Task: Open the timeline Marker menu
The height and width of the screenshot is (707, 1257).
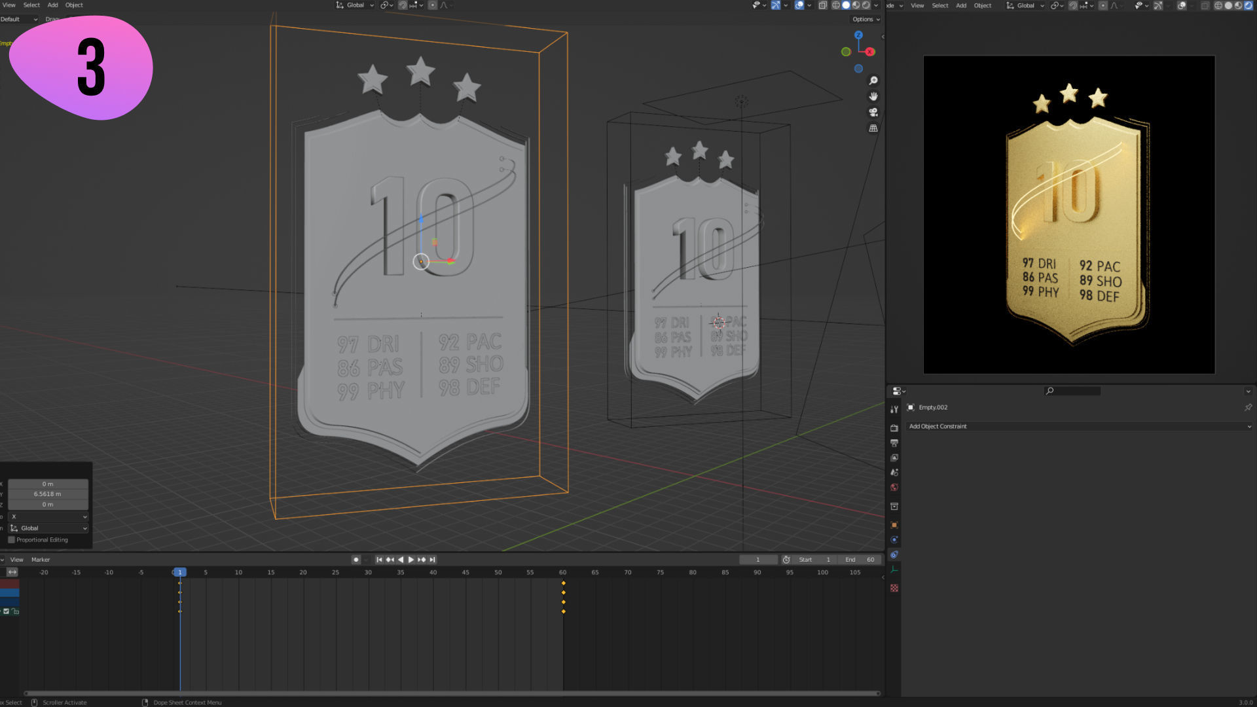Action: [41, 560]
